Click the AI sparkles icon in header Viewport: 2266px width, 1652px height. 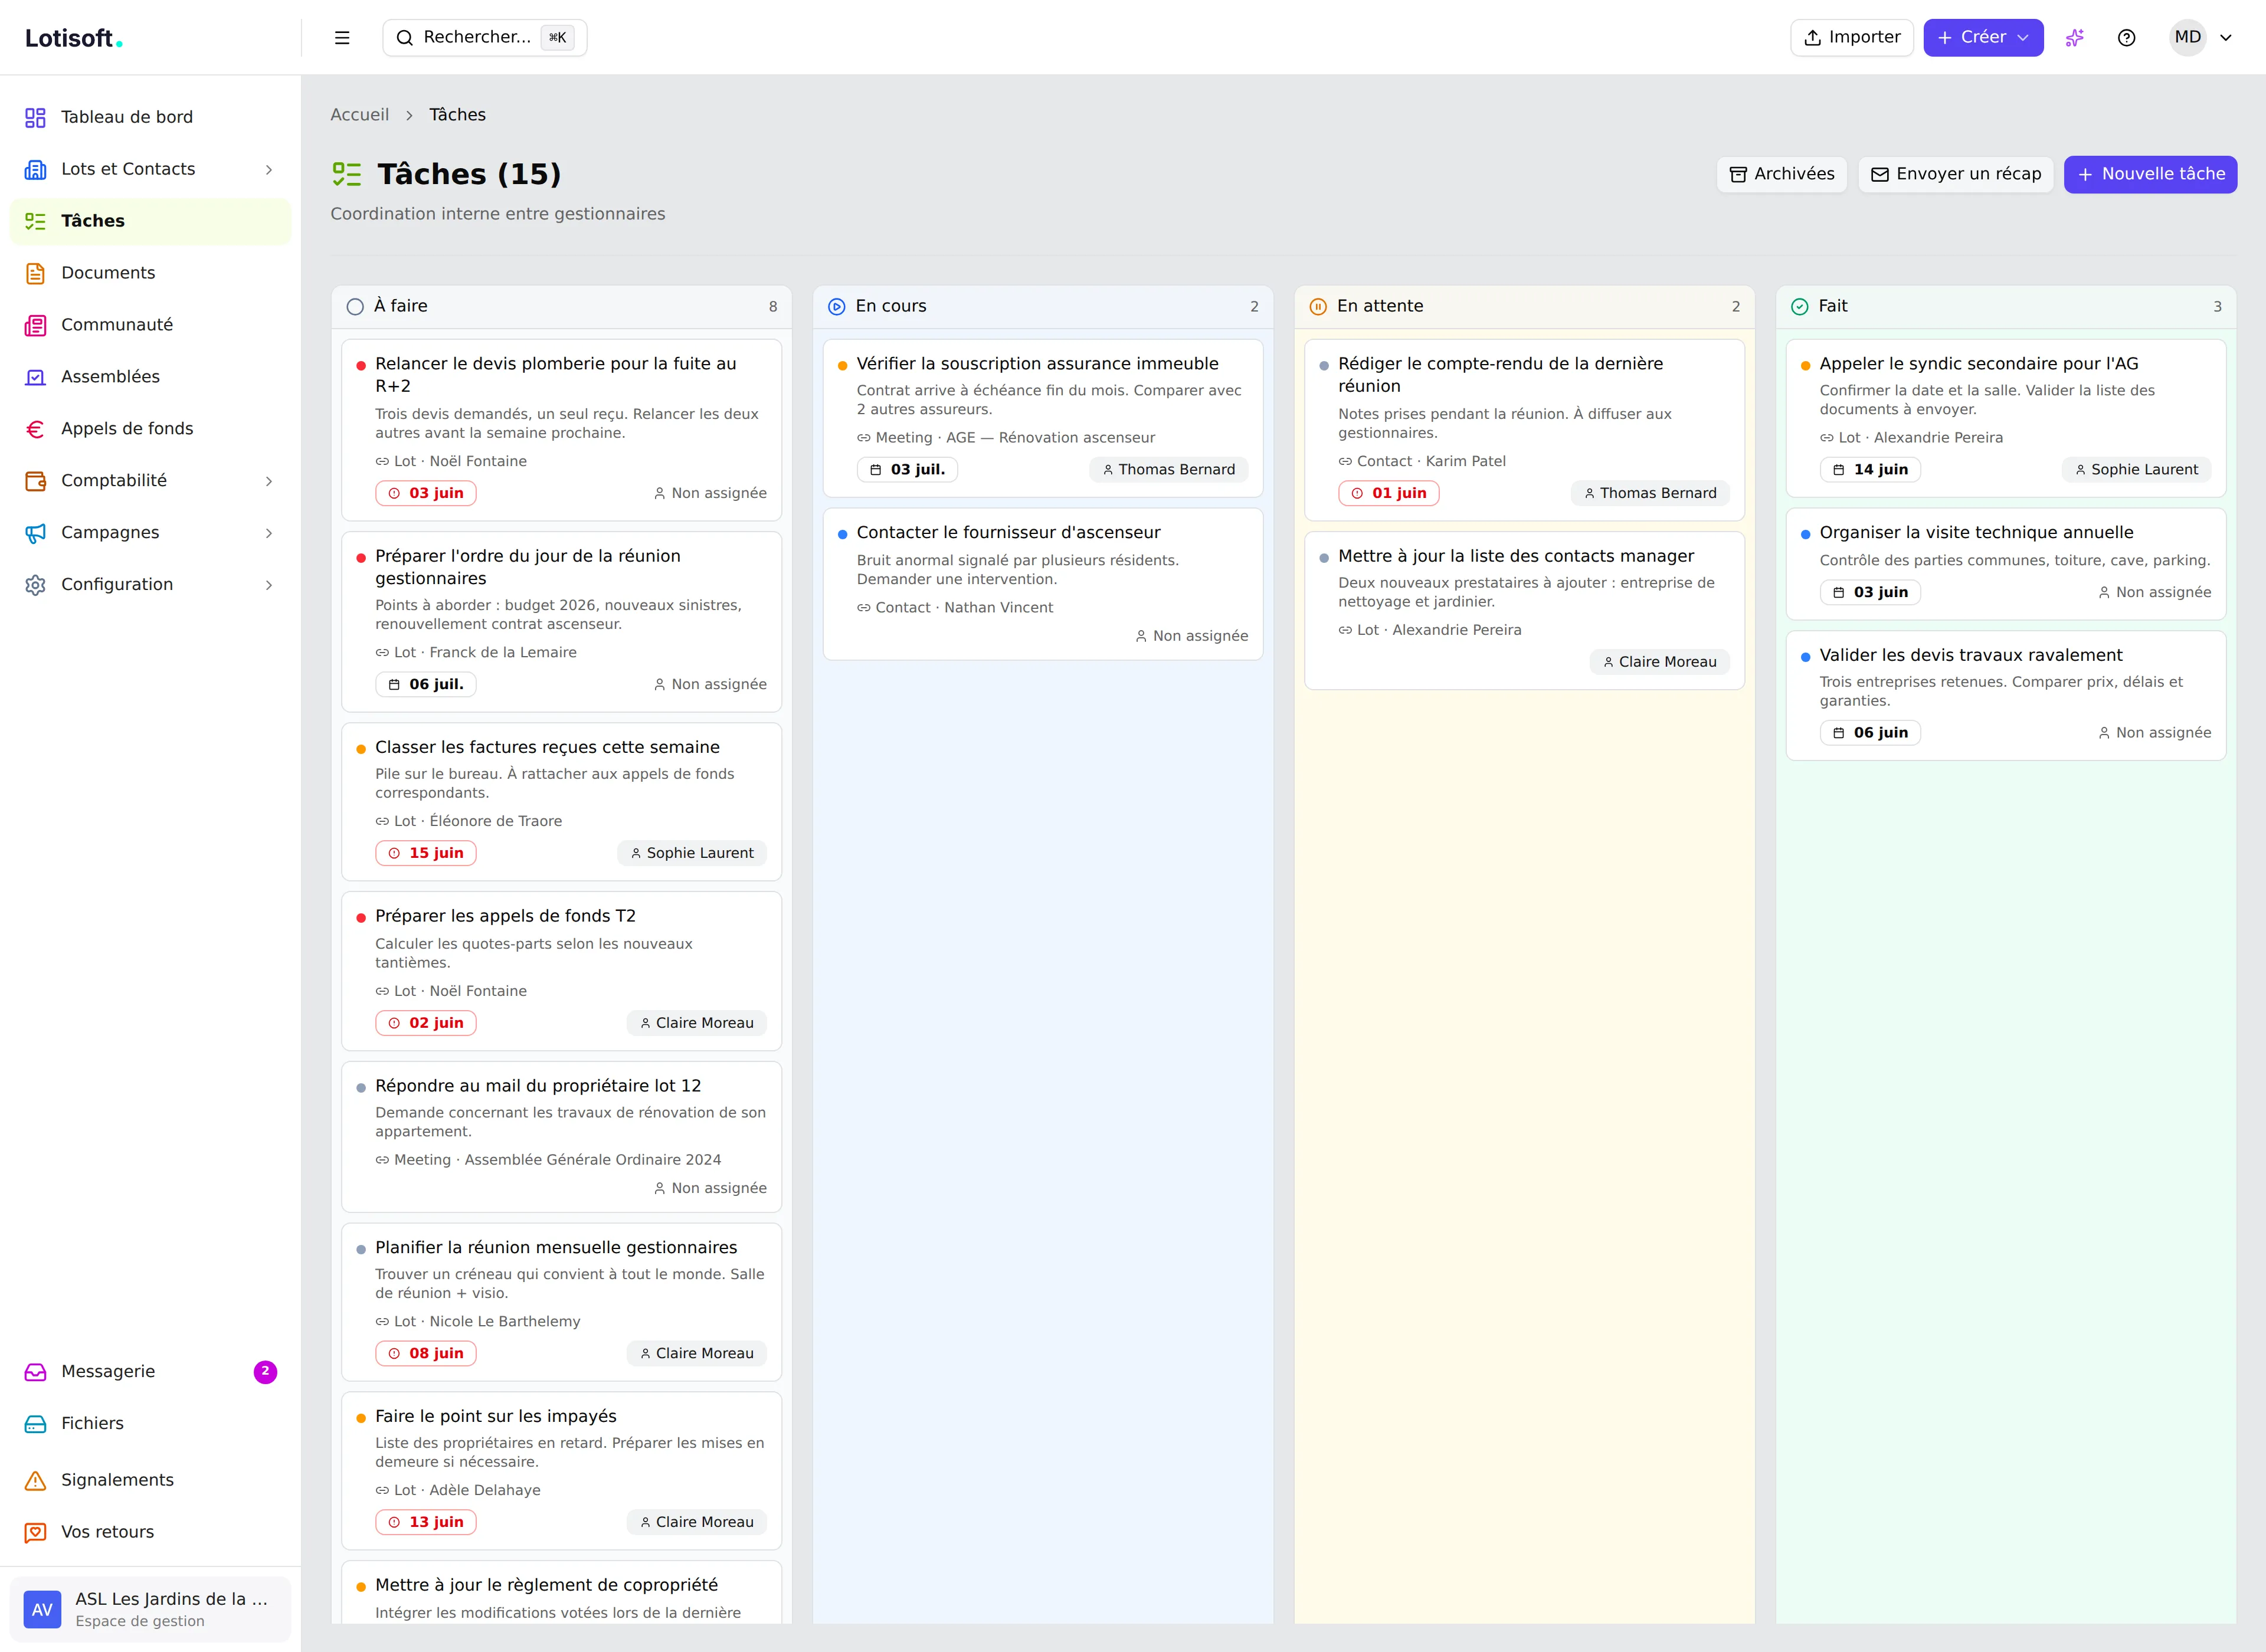2075,38
